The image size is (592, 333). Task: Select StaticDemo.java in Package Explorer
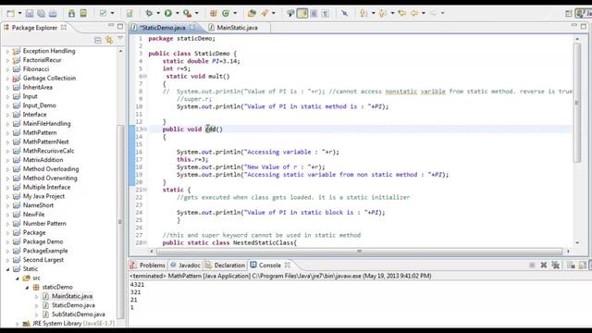[73, 305]
